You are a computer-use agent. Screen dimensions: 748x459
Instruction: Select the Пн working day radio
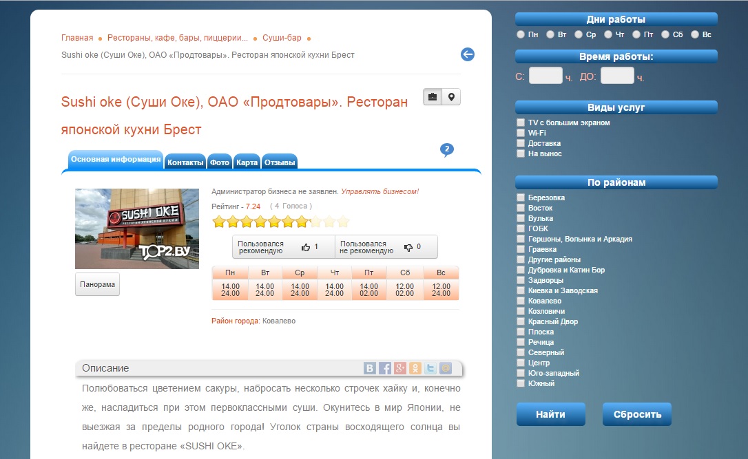pyautogui.click(x=521, y=34)
